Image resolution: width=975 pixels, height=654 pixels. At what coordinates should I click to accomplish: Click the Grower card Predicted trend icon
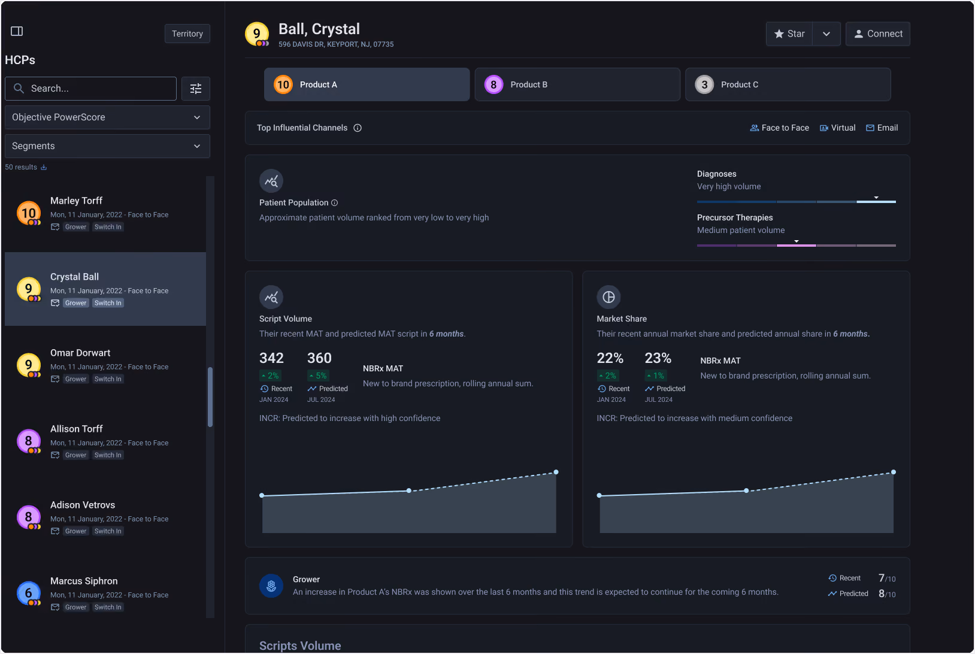pyautogui.click(x=832, y=594)
